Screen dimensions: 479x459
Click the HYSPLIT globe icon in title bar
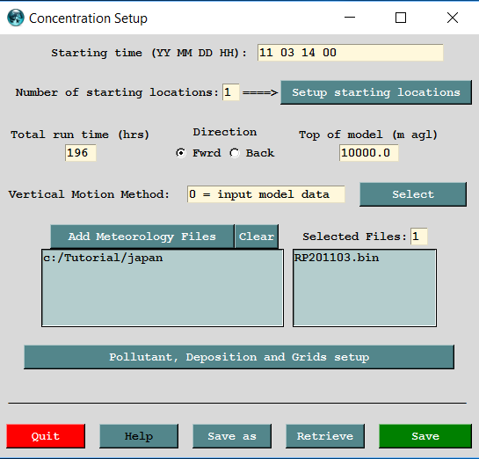(x=16, y=18)
